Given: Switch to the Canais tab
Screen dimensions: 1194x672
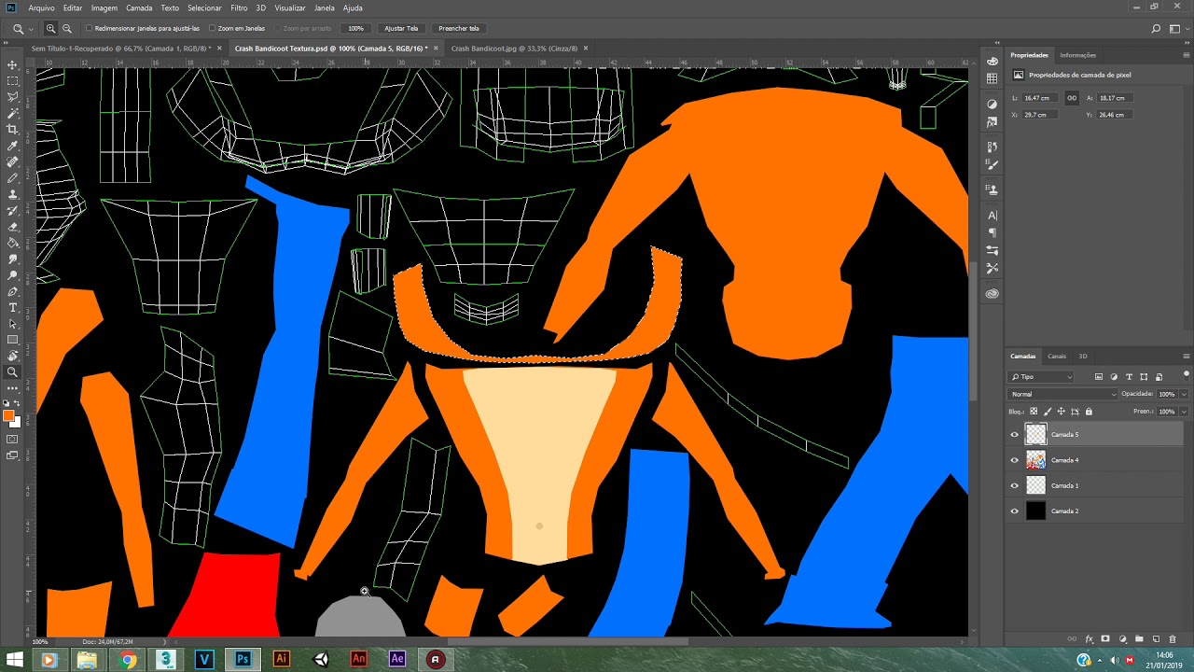Looking at the screenshot, I should point(1057,357).
